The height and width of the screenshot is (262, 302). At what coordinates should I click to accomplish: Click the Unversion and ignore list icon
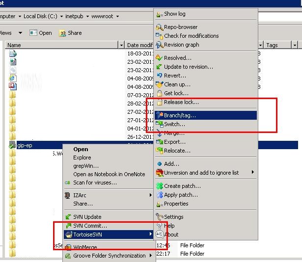point(160,173)
